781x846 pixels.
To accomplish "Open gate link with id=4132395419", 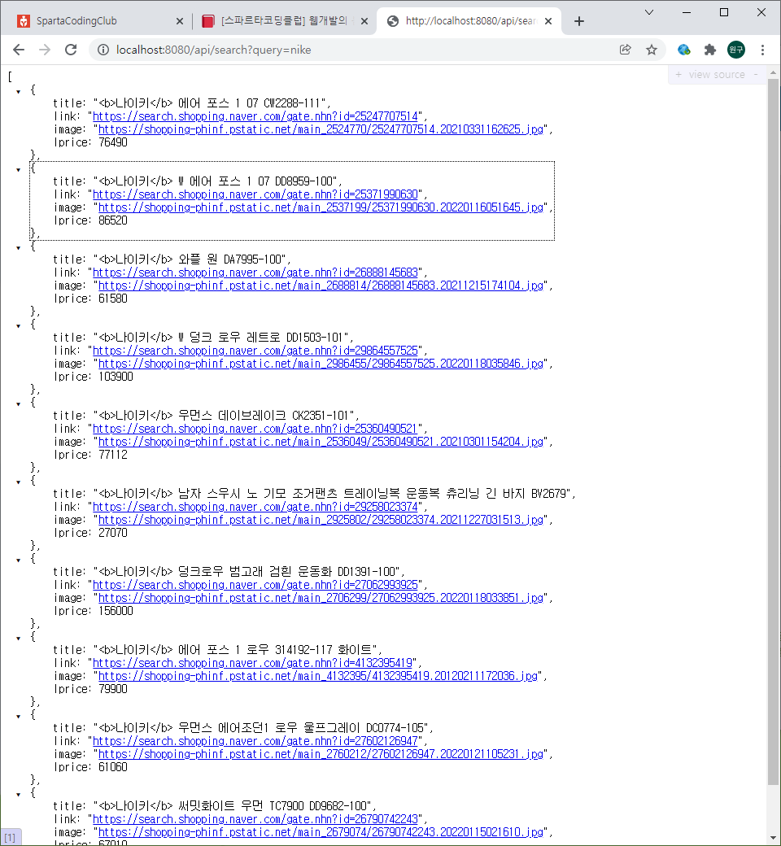I will pyautogui.click(x=252, y=662).
